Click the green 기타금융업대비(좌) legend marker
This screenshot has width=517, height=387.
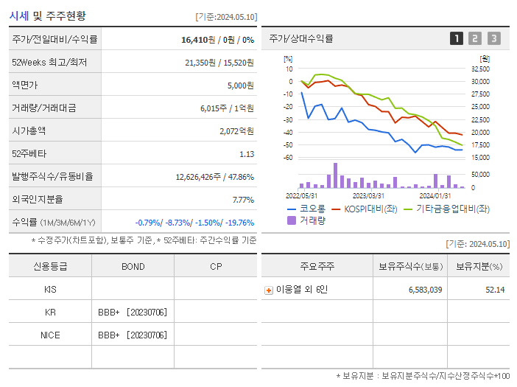tap(408, 209)
